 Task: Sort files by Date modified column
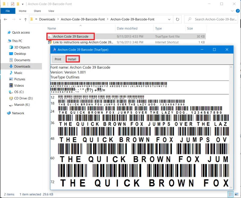point(127,28)
